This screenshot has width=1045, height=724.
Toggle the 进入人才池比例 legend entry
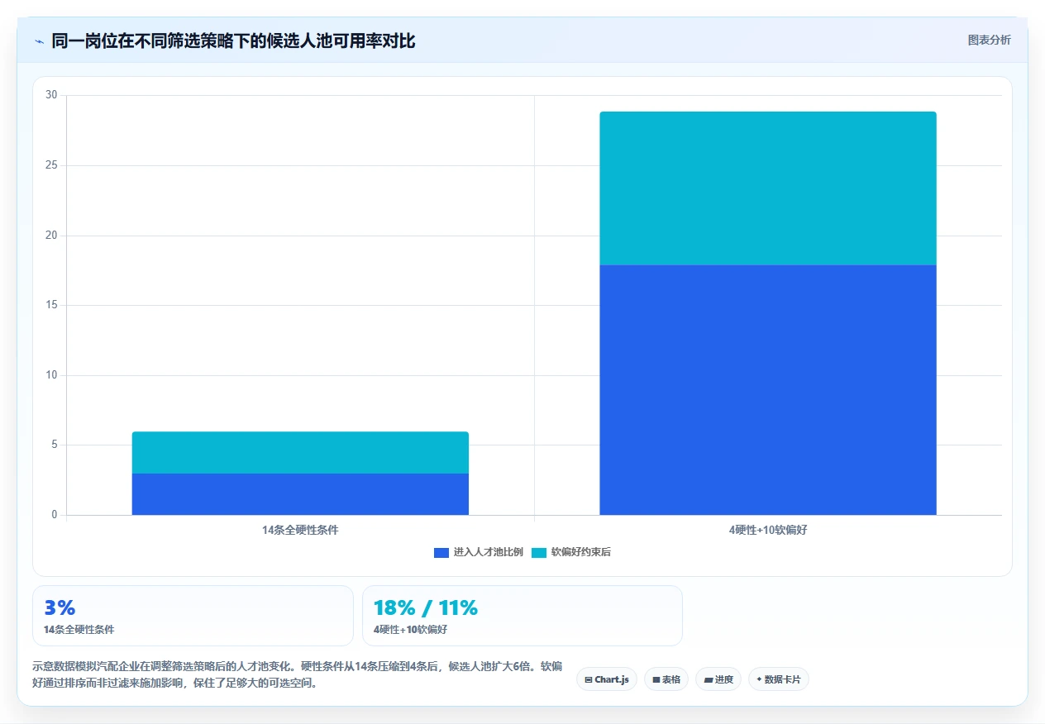pyautogui.click(x=479, y=552)
